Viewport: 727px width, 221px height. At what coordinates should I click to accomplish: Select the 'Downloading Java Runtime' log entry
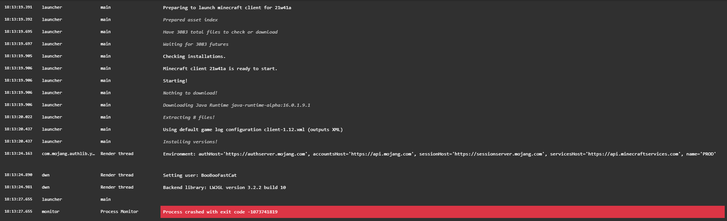[236, 105]
